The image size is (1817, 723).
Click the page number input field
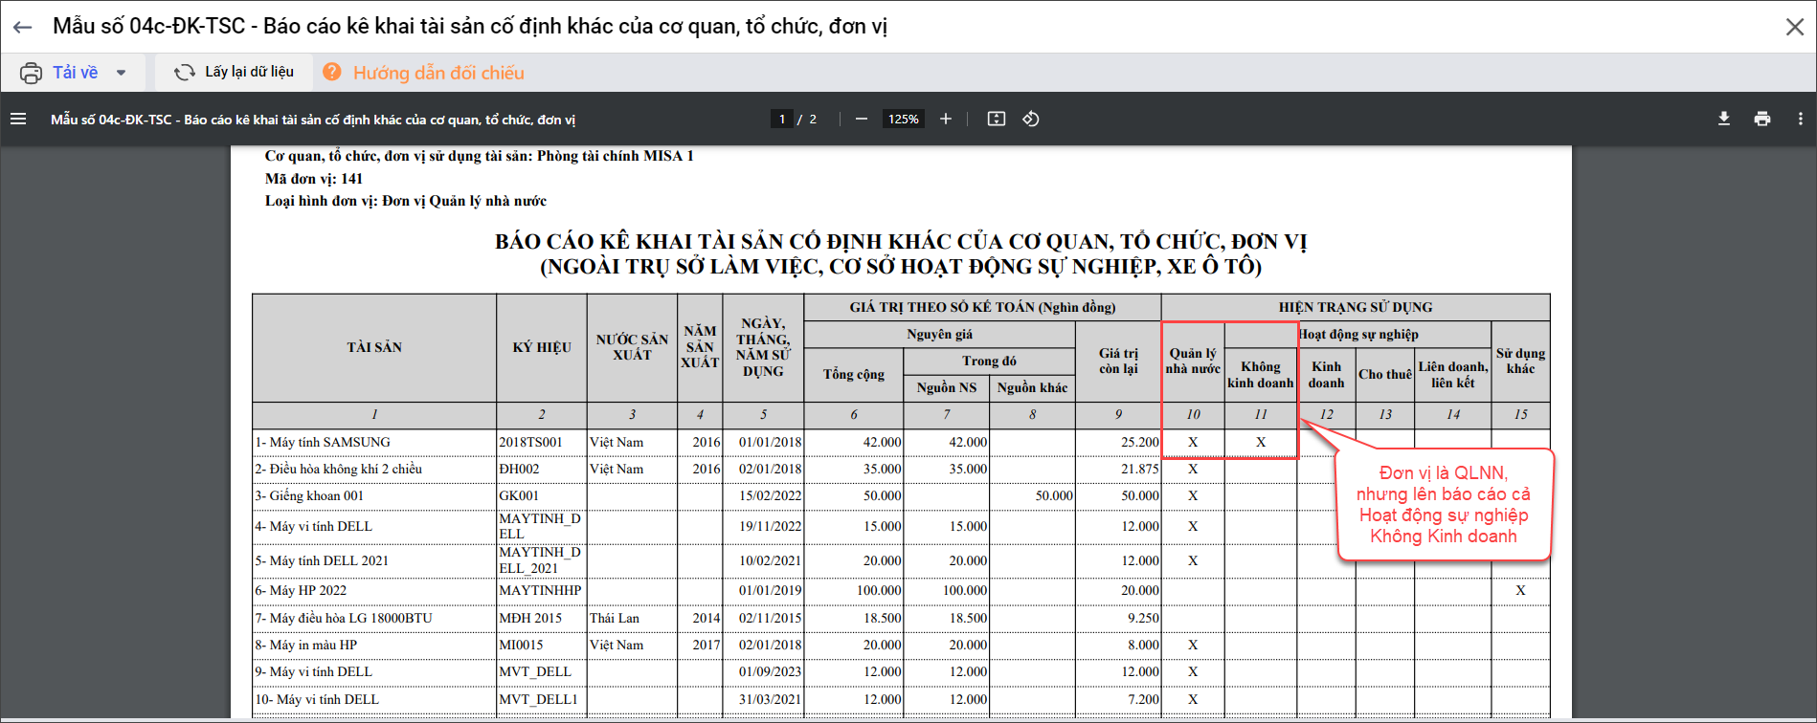(x=782, y=119)
